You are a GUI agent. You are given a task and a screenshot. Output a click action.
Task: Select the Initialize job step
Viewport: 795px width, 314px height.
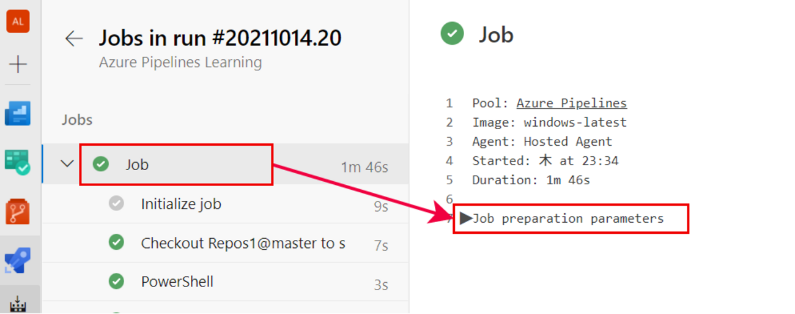(x=181, y=204)
